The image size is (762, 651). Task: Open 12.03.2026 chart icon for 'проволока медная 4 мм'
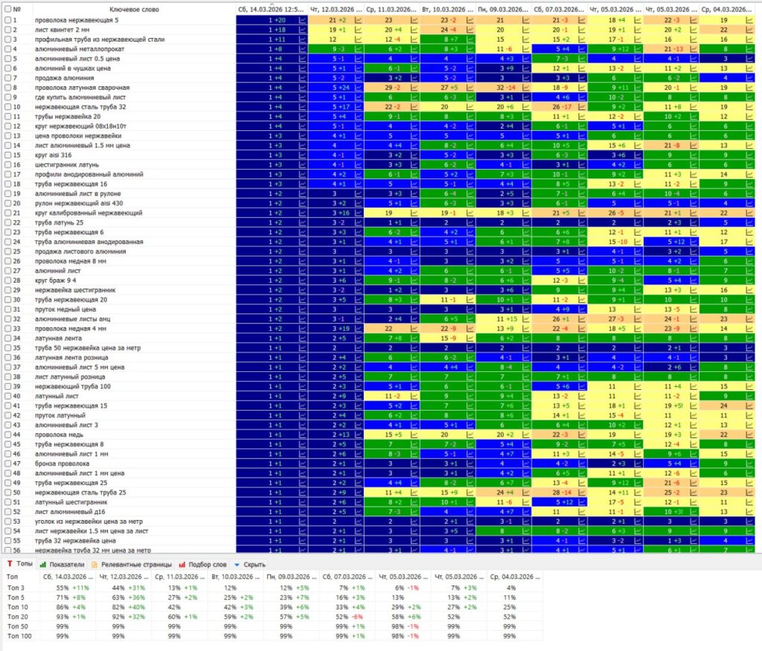tap(358, 329)
